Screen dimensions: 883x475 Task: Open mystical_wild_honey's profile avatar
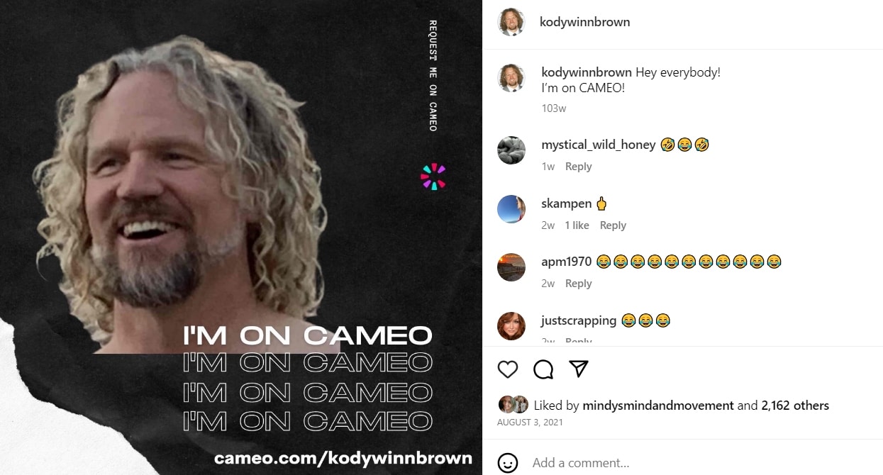click(x=511, y=150)
